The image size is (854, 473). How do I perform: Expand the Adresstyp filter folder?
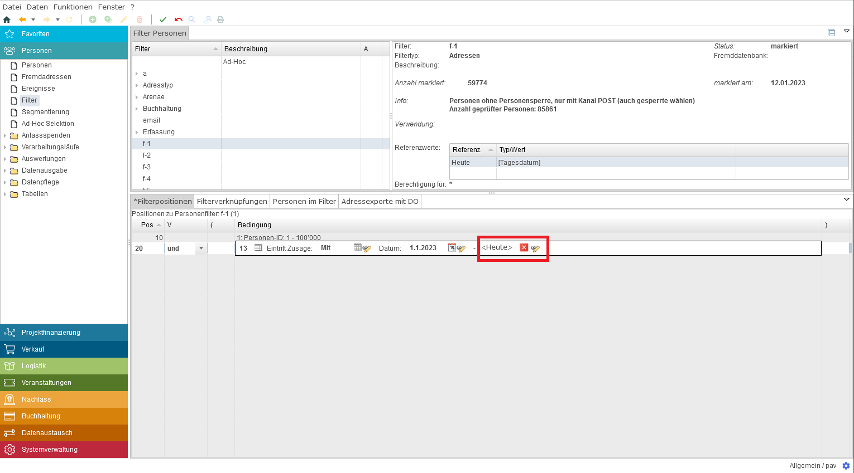137,85
